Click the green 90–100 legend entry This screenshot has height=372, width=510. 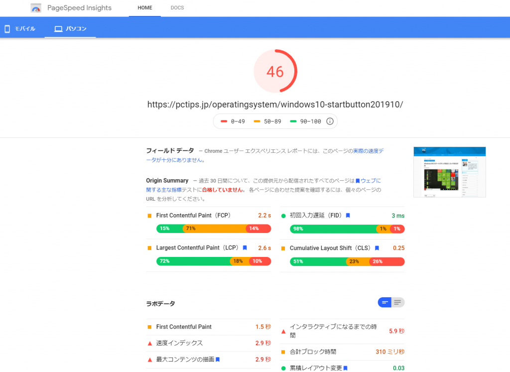[305, 122]
